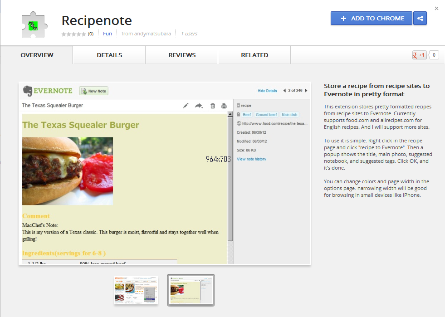This screenshot has width=445, height=317.
Task: Click the Ground beef tag
Action: point(266,115)
